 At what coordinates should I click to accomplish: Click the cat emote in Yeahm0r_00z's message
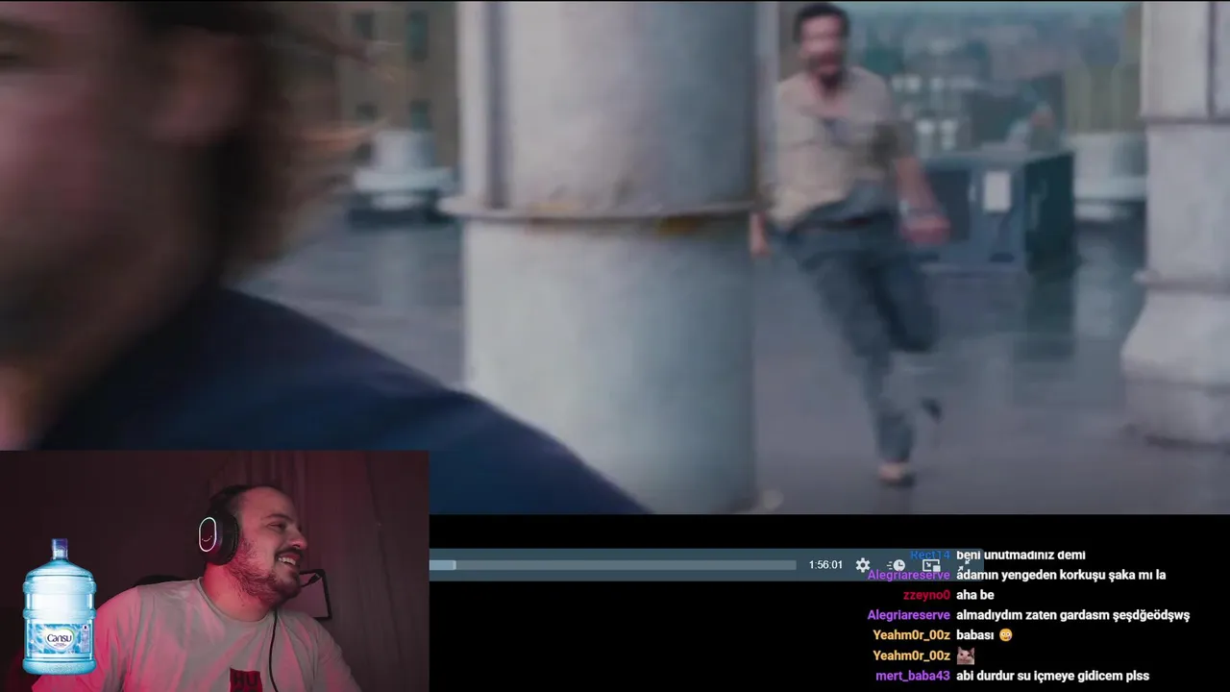point(965,655)
